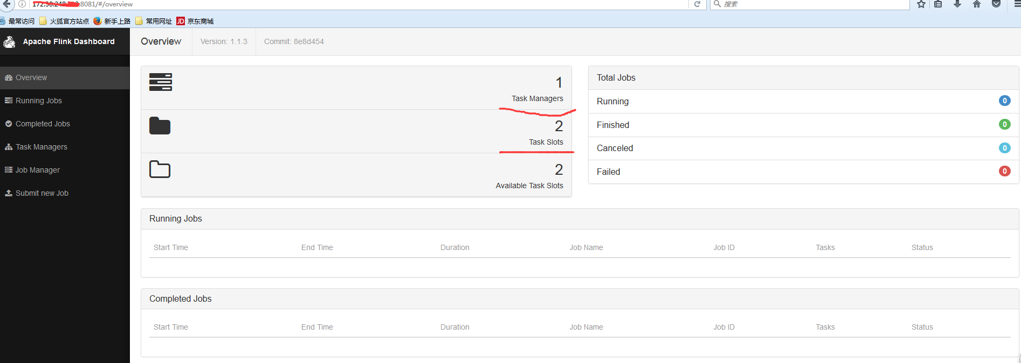The image size is (1021, 363).
Task: Open Submit new Job in the sidebar
Action: coord(65,193)
